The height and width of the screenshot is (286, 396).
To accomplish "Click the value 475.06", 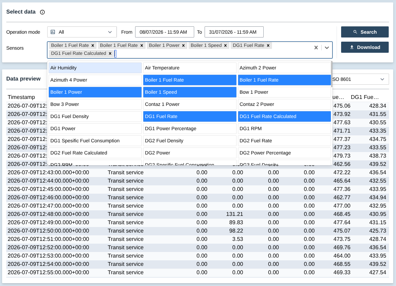I will pyautogui.click(x=342, y=106).
